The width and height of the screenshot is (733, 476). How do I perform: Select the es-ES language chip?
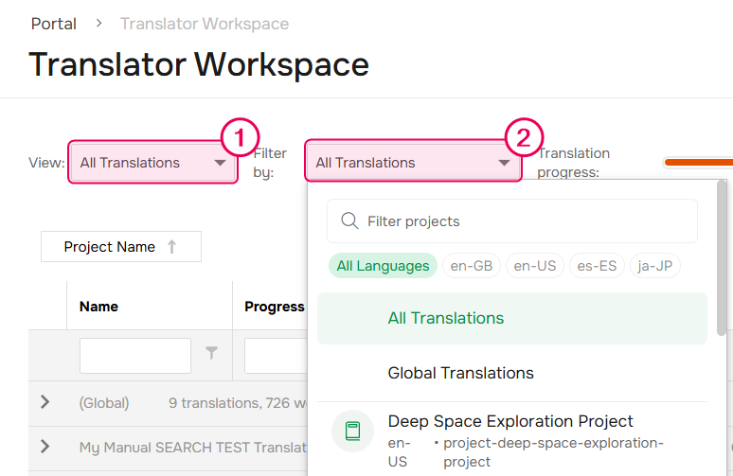pos(597,266)
